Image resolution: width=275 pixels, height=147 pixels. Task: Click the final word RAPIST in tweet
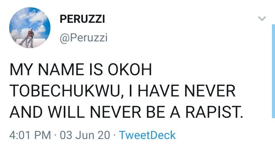click(x=214, y=112)
